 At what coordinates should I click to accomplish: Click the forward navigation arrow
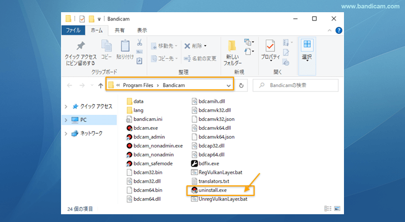pos(82,85)
